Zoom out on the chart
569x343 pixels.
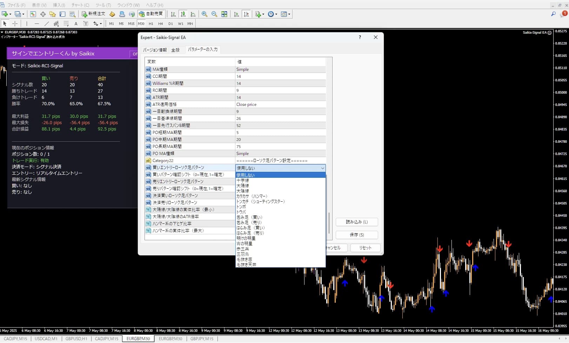pyautogui.click(x=214, y=14)
